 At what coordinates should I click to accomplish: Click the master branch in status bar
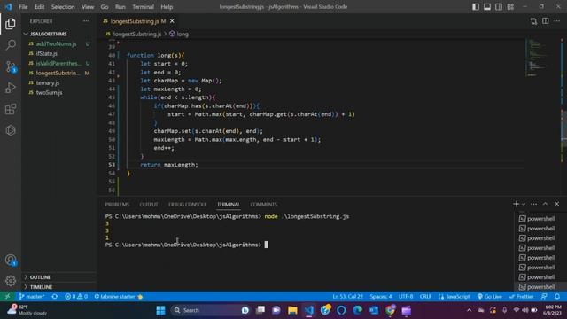(x=32, y=297)
